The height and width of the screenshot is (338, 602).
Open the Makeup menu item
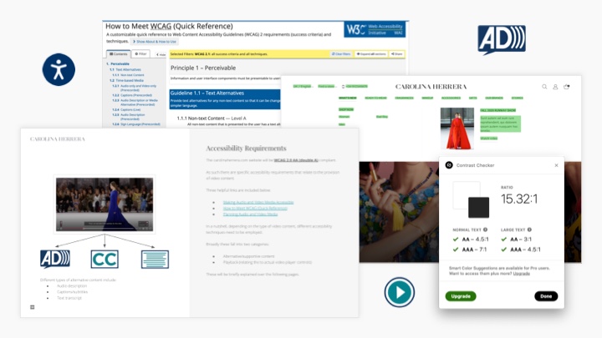(427, 98)
